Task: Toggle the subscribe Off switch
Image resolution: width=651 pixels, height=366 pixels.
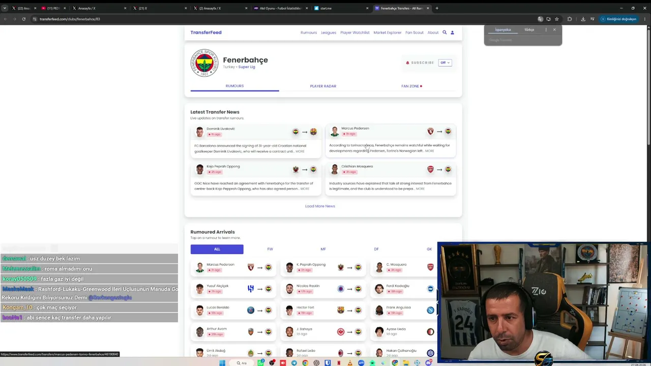Action: 445,63
